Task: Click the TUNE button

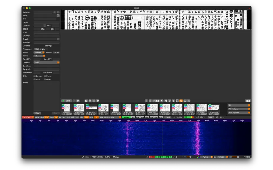Action: pos(168,117)
